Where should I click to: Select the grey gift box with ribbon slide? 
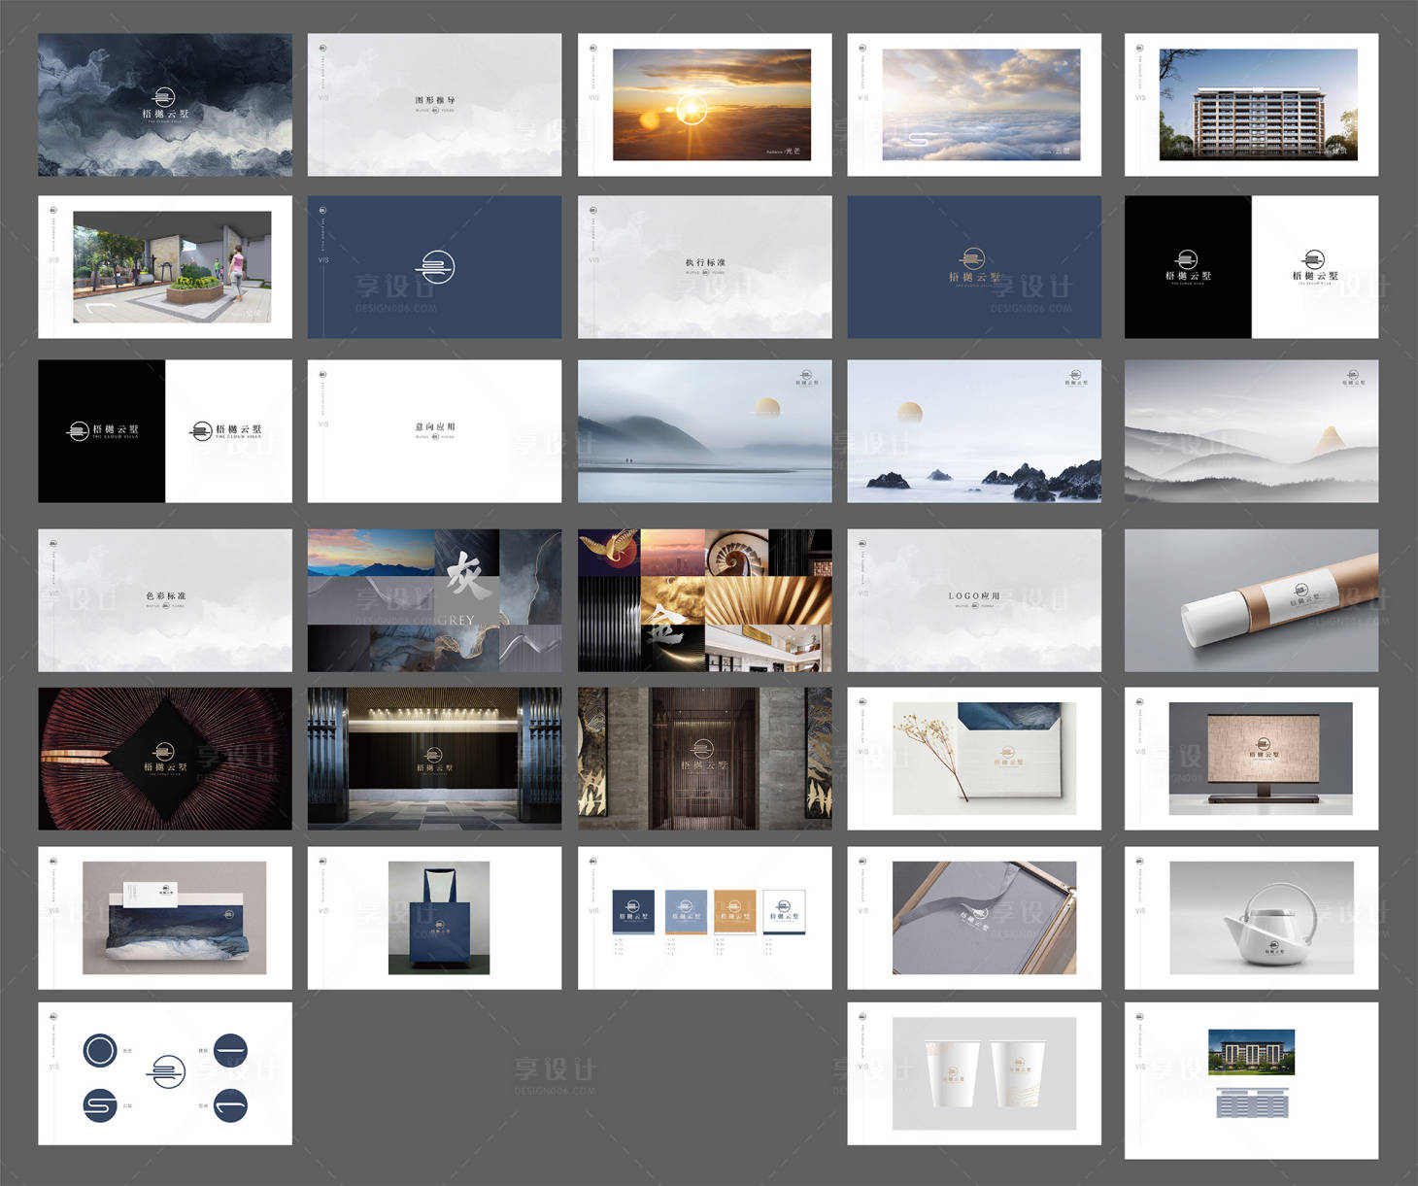pos(974,918)
